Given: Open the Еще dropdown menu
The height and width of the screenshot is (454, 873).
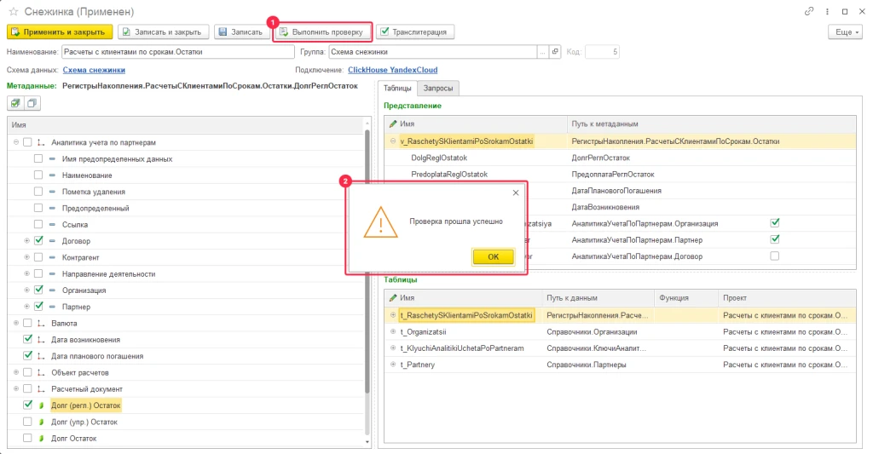Looking at the screenshot, I should coord(844,32).
